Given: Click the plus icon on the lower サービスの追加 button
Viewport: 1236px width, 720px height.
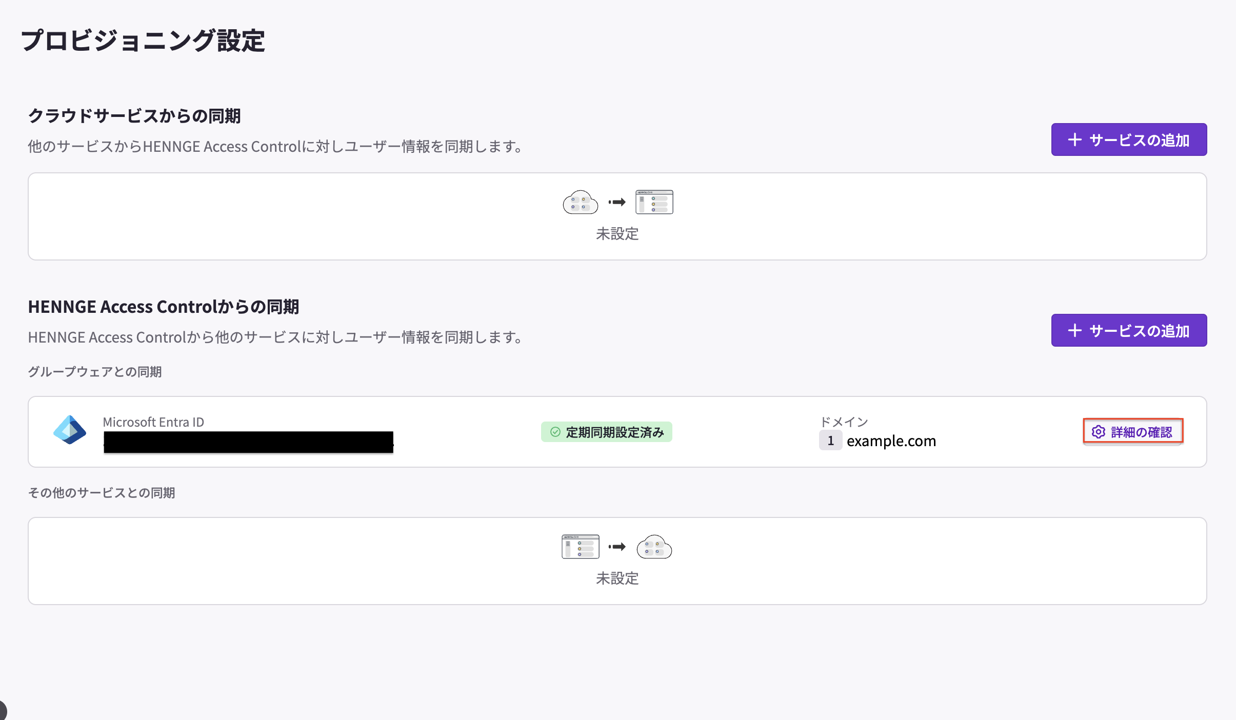Looking at the screenshot, I should (x=1075, y=330).
